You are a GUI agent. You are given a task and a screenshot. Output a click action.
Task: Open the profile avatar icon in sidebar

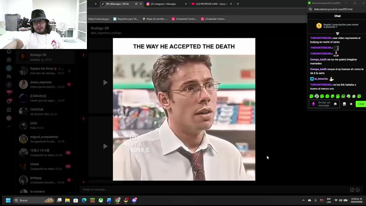pyautogui.click(x=9, y=118)
